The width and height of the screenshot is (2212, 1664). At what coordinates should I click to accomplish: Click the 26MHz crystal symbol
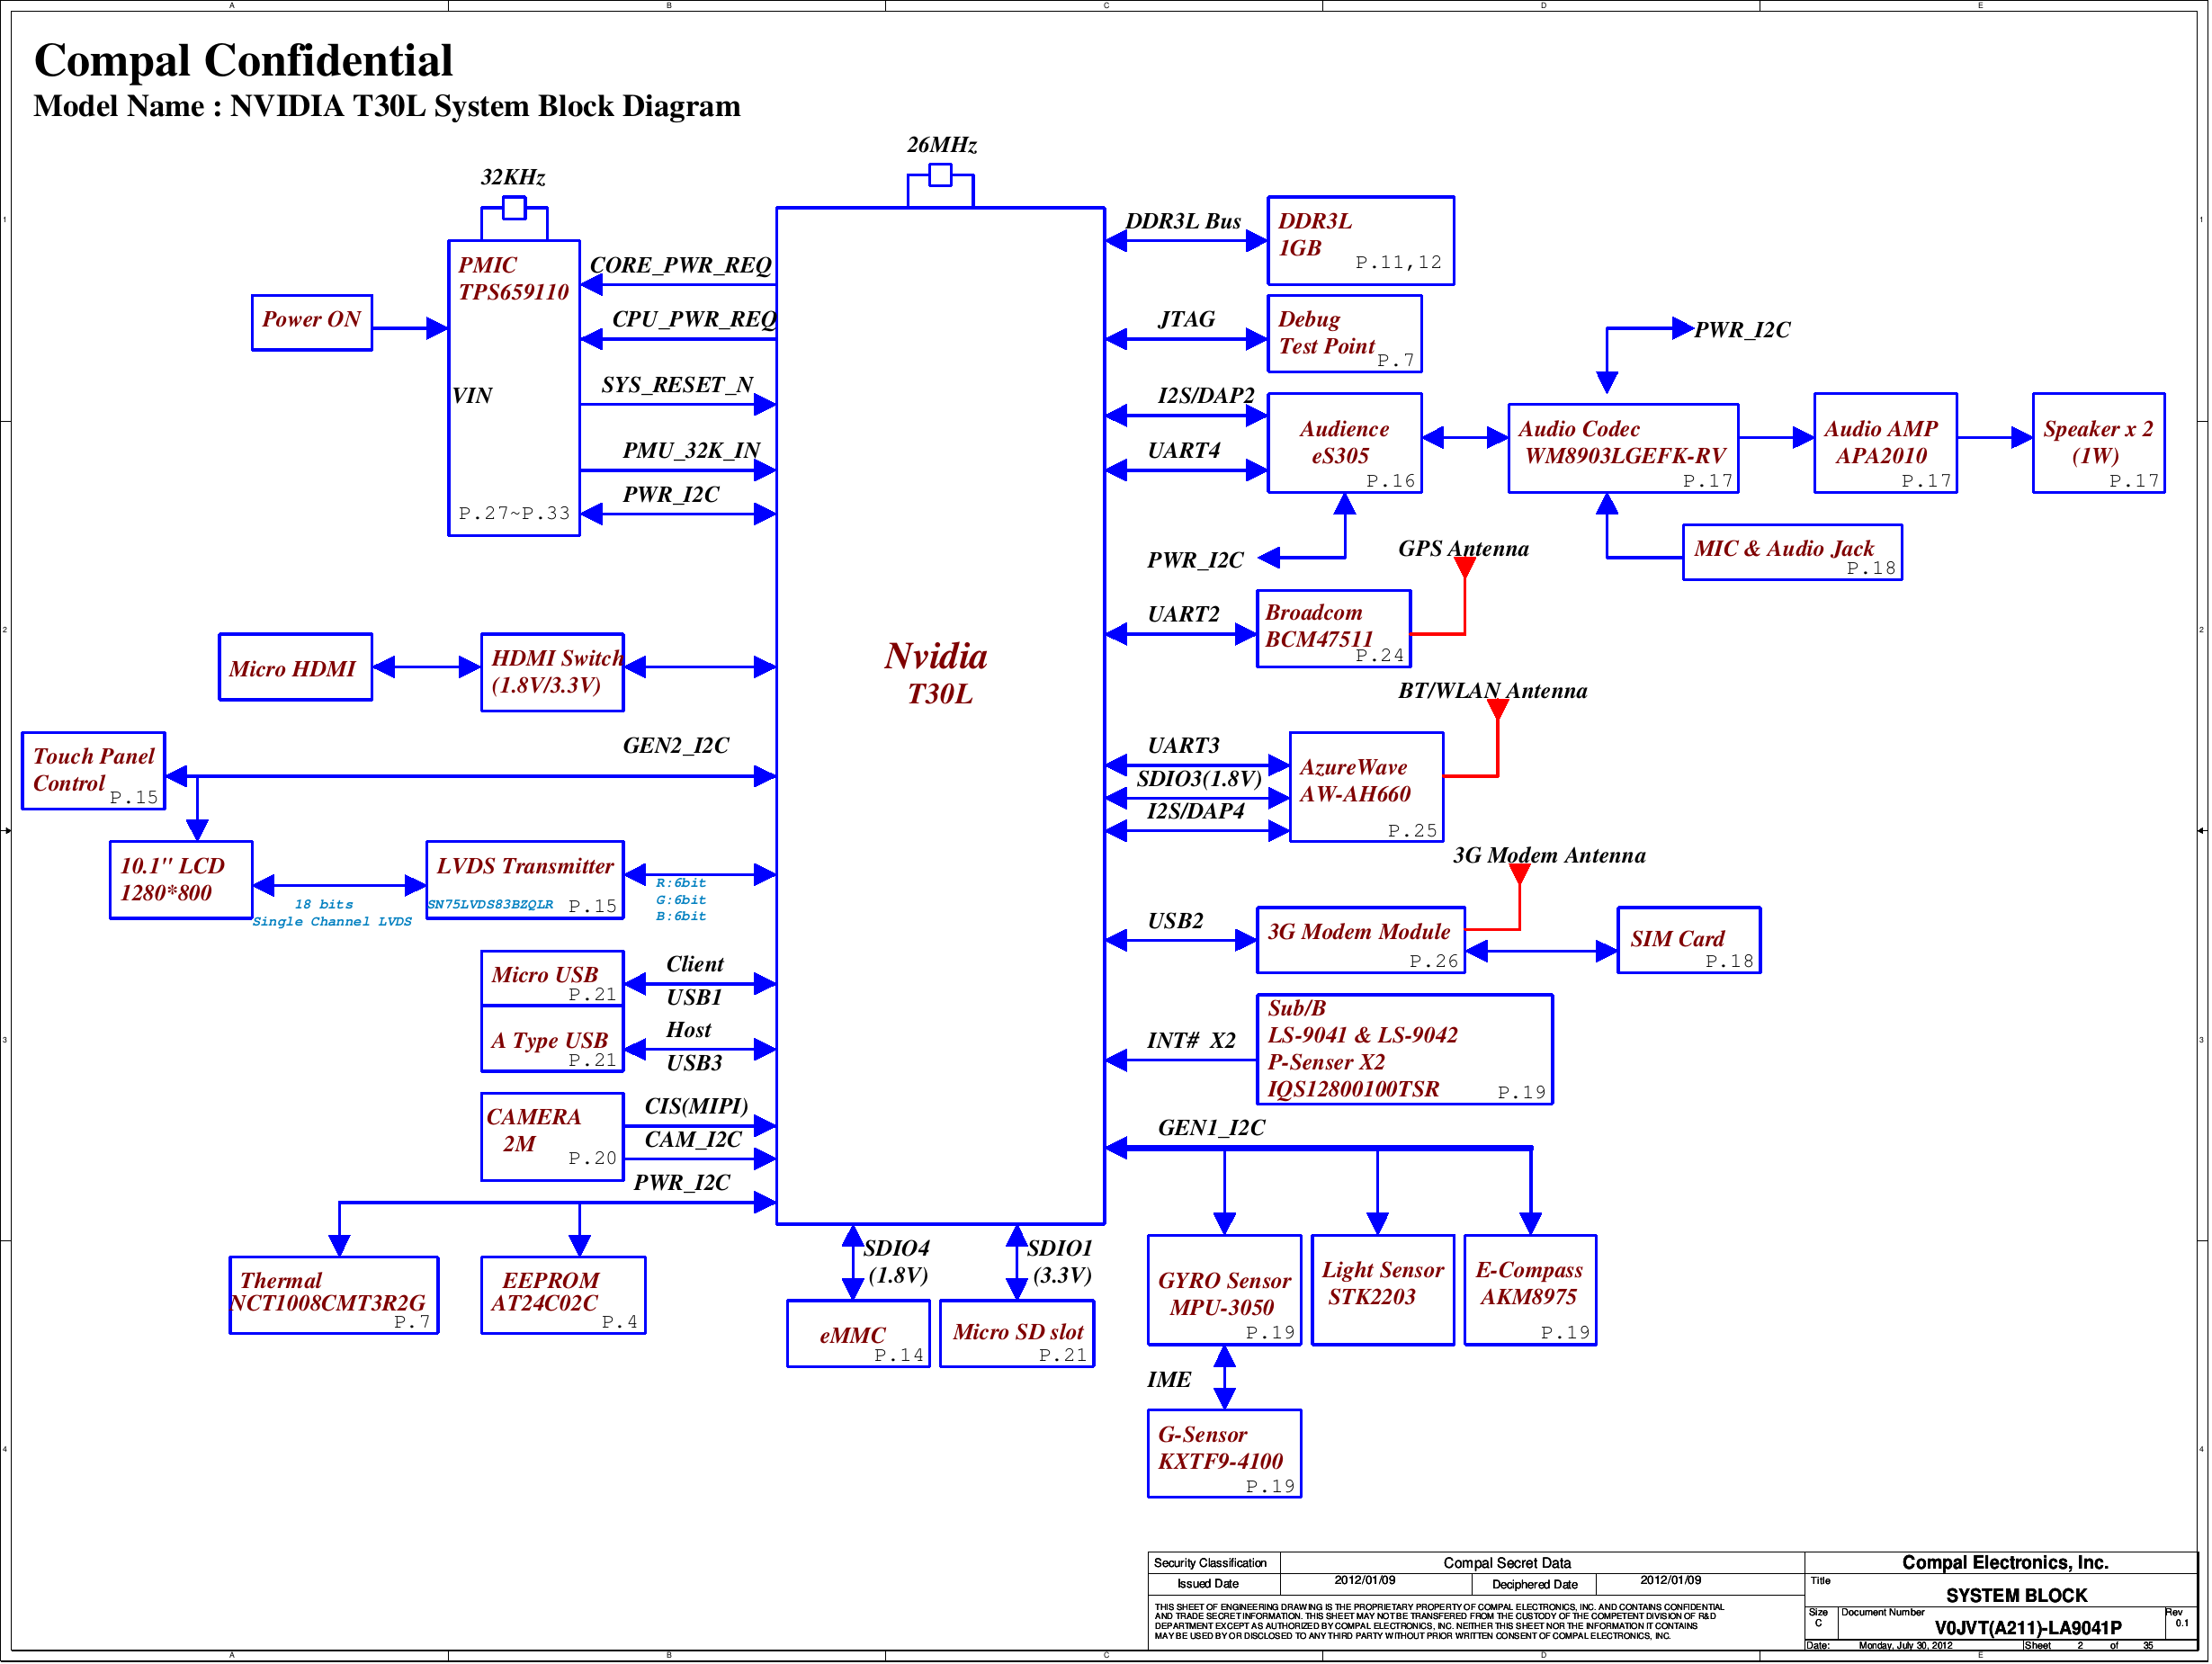click(940, 176)
